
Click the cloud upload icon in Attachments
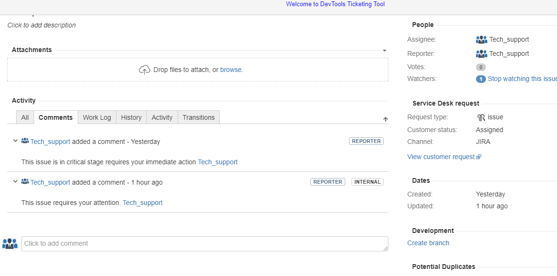[144, 70]
